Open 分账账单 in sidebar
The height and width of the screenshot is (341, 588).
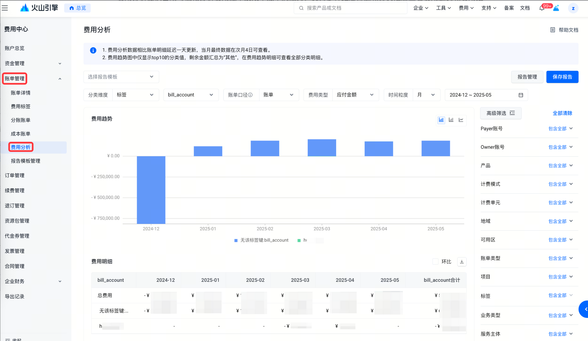20,120
